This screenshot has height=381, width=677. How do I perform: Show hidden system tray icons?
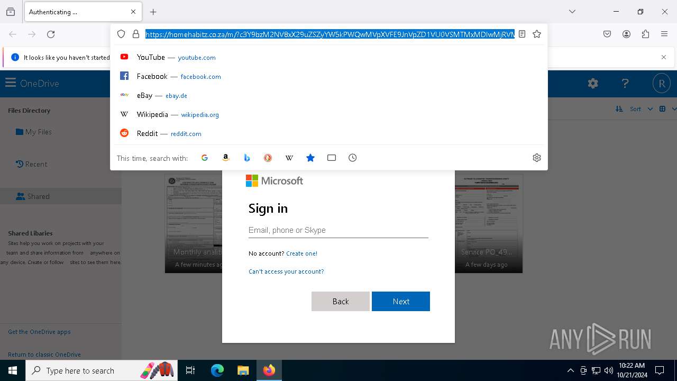[x=570, y=370]
